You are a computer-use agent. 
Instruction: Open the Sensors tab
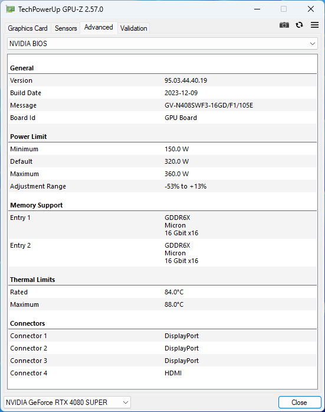click(x=66, y=28)
